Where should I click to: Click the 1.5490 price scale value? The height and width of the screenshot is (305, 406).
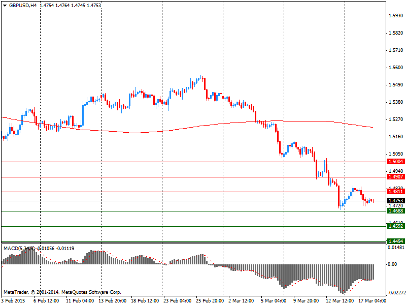tap(396, 85)
